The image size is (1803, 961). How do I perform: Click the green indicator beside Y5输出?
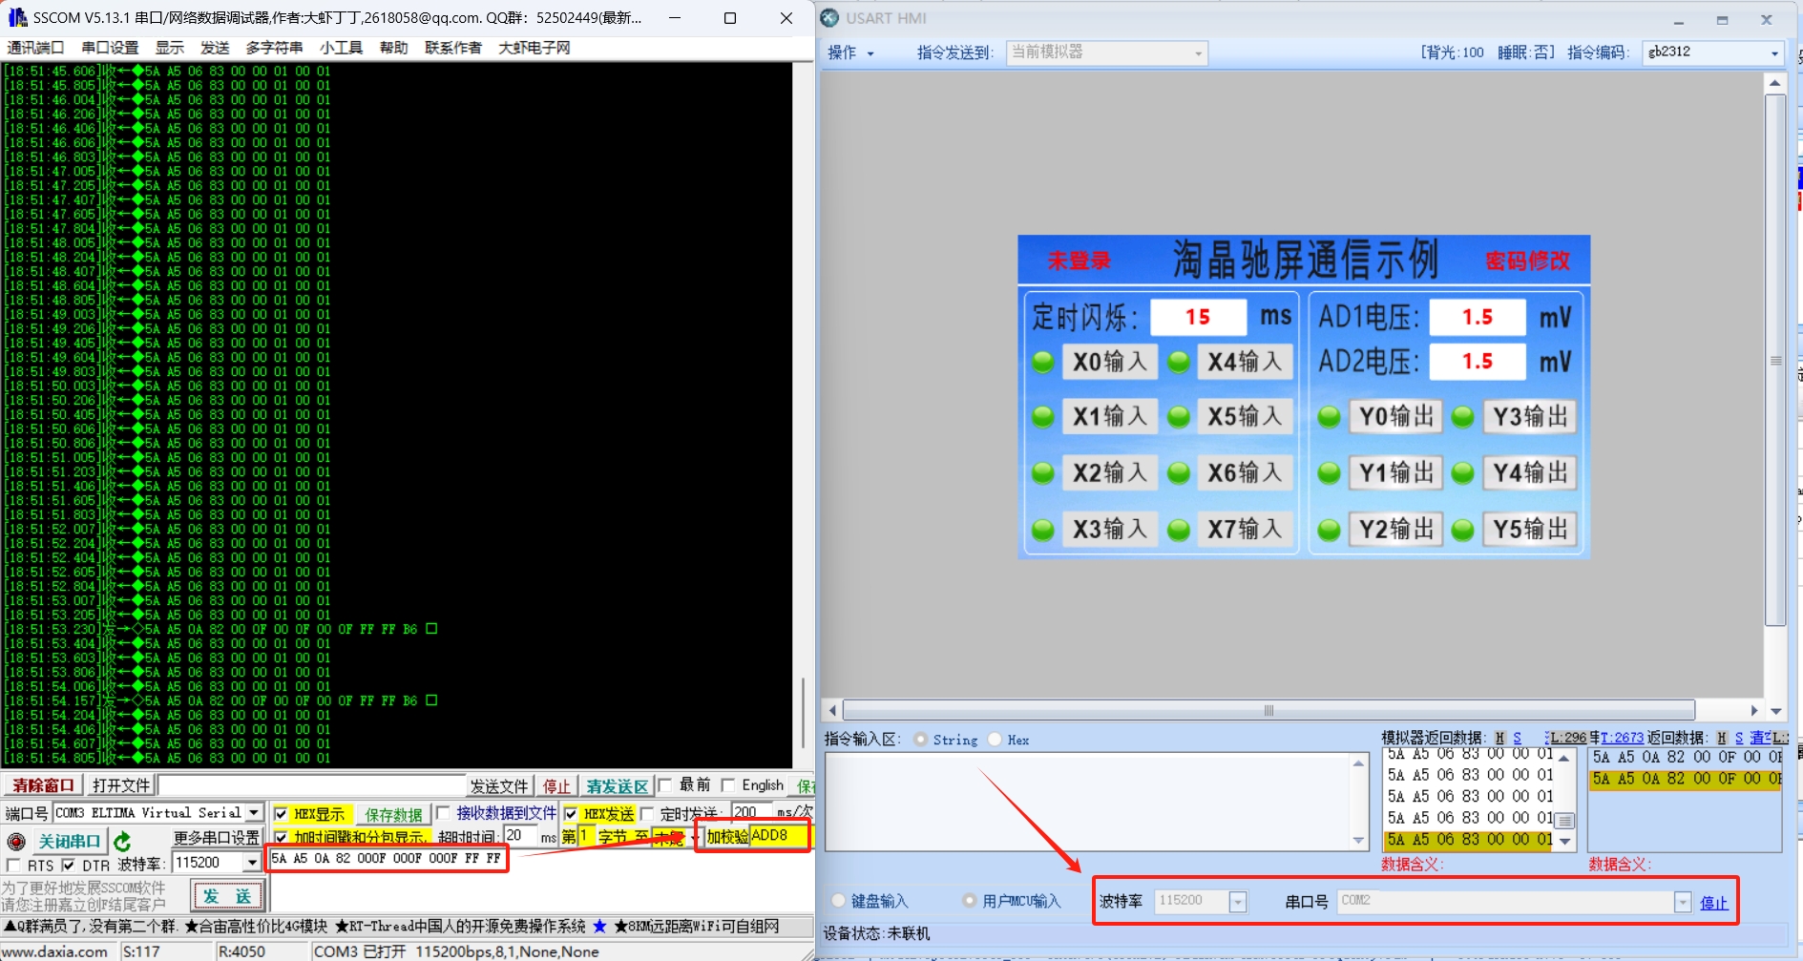pyautogui.click(x=1462, y=529)
